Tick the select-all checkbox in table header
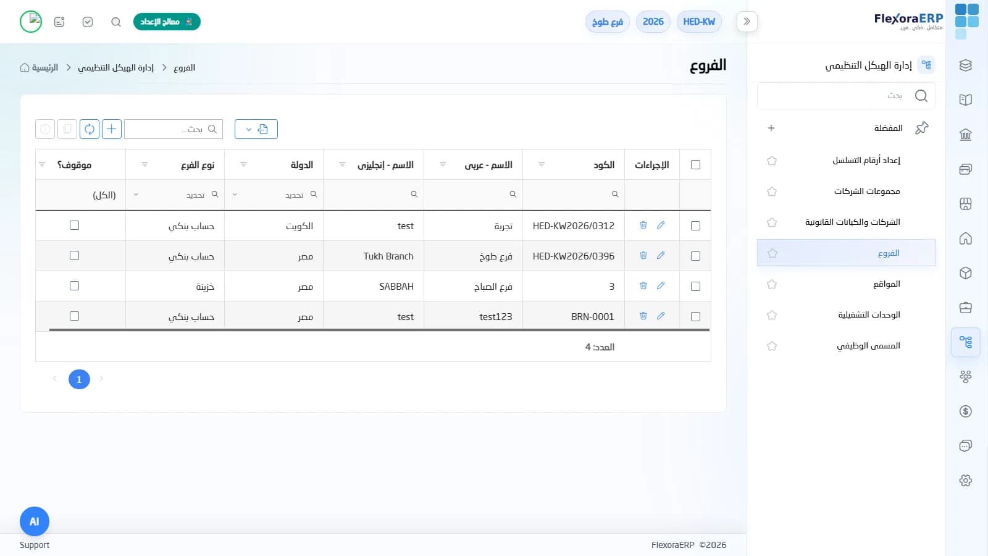The image size is (988, 556). (695, 165)
